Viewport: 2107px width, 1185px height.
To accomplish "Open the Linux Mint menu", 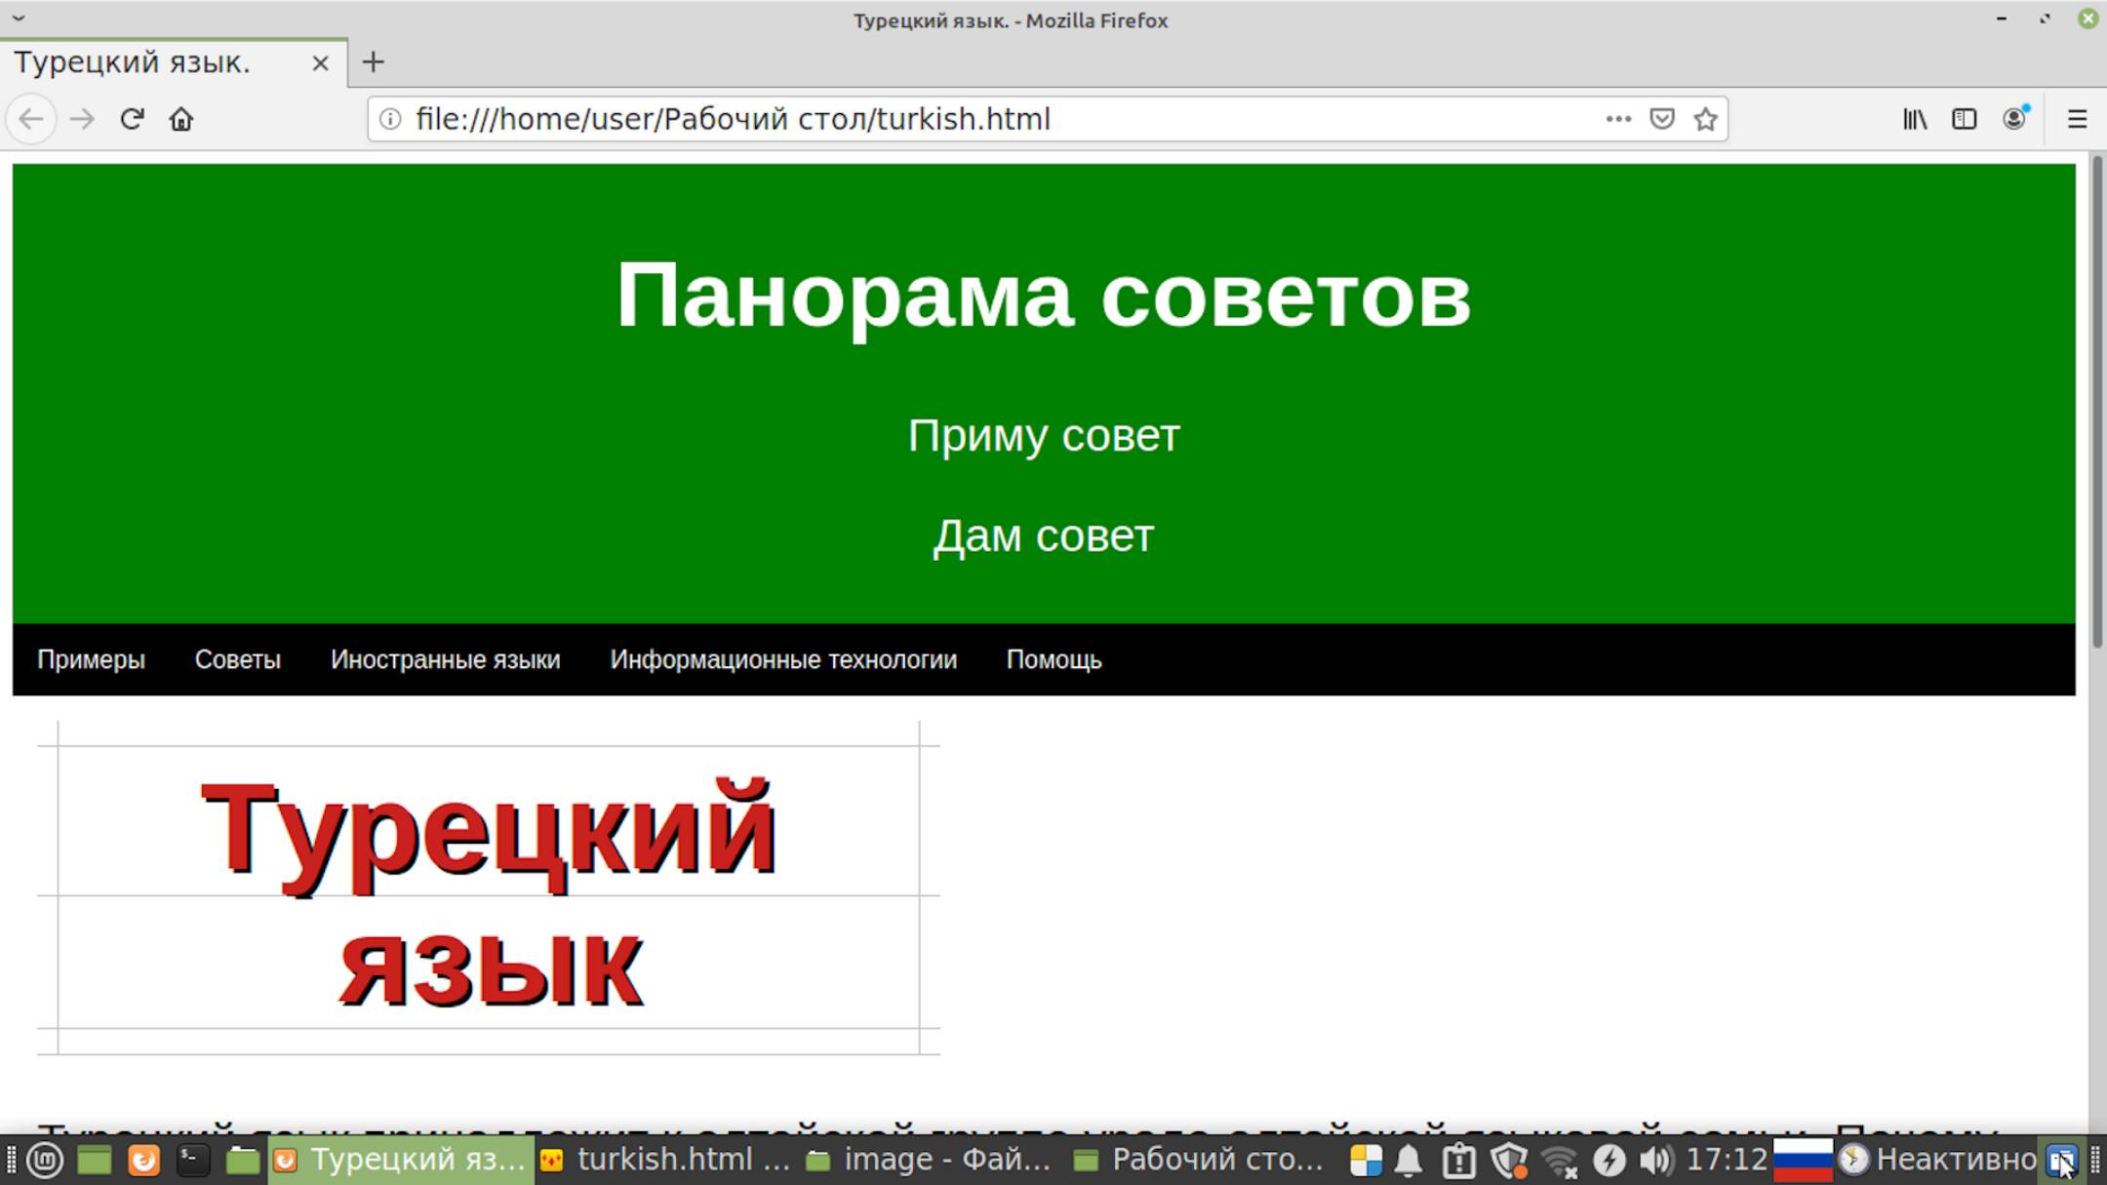I will (x=46, y=1160).
